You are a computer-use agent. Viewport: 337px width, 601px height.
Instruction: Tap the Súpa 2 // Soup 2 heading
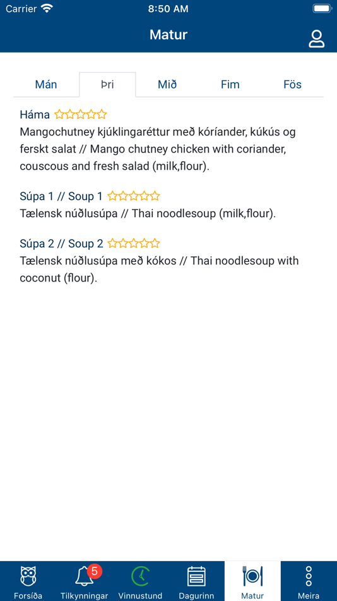click(62, 244)
